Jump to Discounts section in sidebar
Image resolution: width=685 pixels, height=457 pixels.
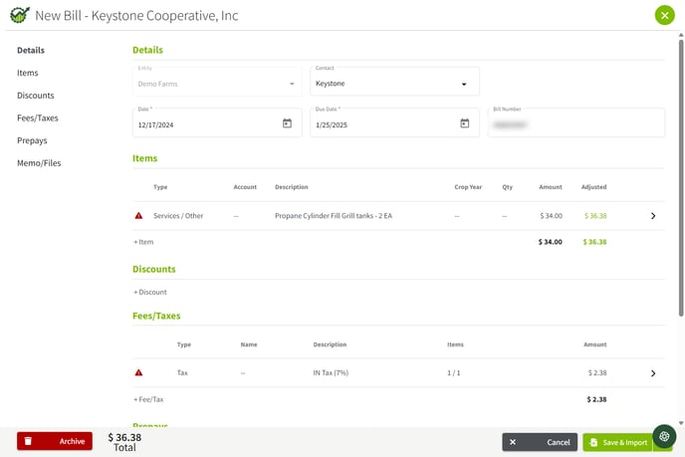36,96
